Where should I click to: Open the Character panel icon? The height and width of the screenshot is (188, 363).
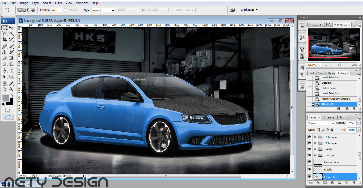[x=302, y=68]
